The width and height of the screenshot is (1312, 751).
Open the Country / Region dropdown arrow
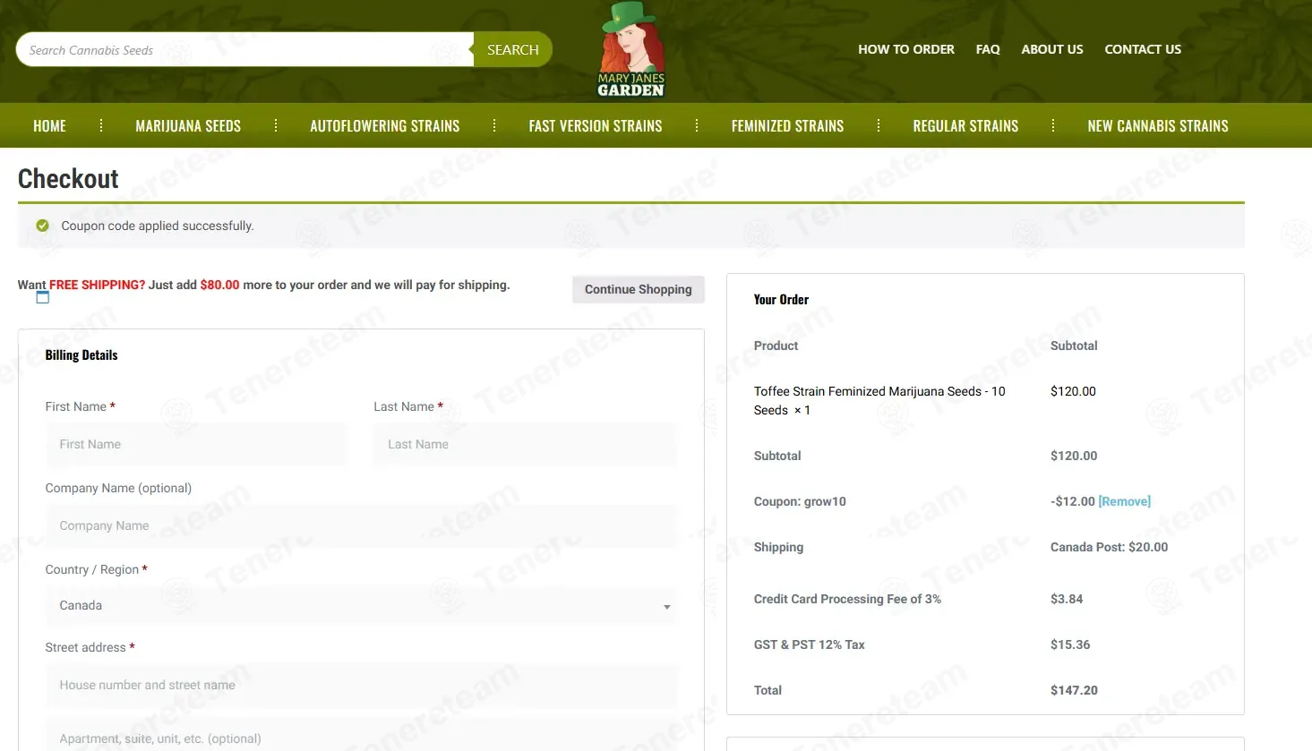[666, 607]
